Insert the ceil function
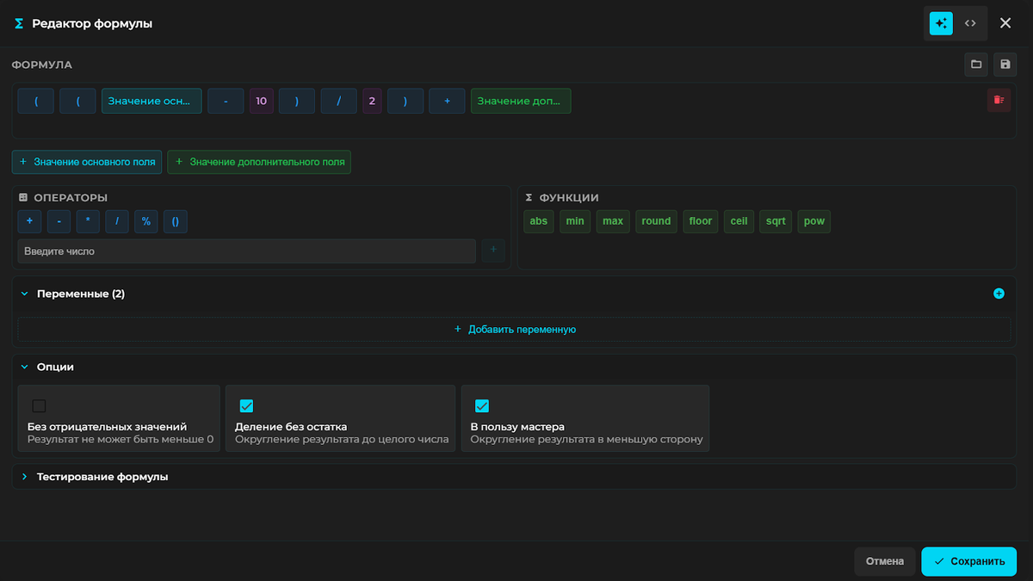This screenshot has width=1033, height=581. (739, 221)
